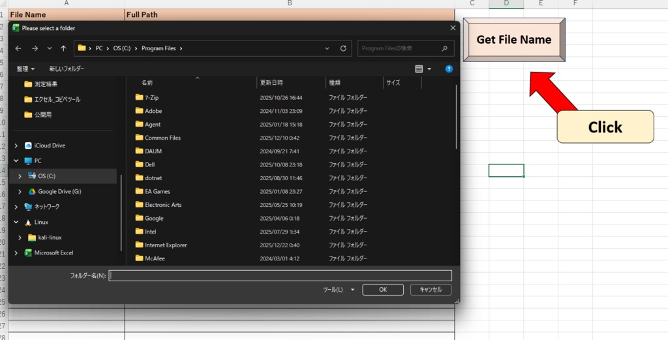668x340 pixels.
Task: Open the 整理 menu
Action: tap(25, 69)
